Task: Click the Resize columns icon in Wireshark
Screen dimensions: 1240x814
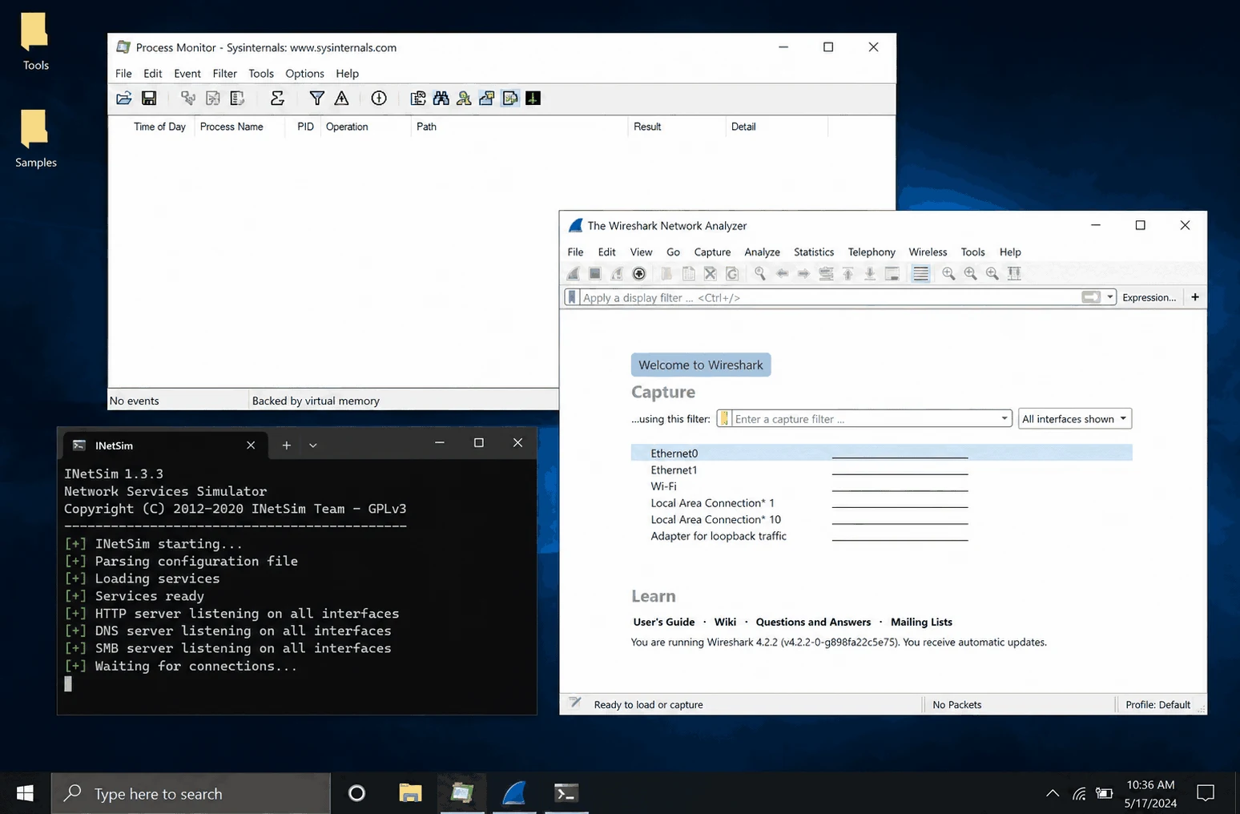Action: pyautogui.click(x=1014, y=273)
